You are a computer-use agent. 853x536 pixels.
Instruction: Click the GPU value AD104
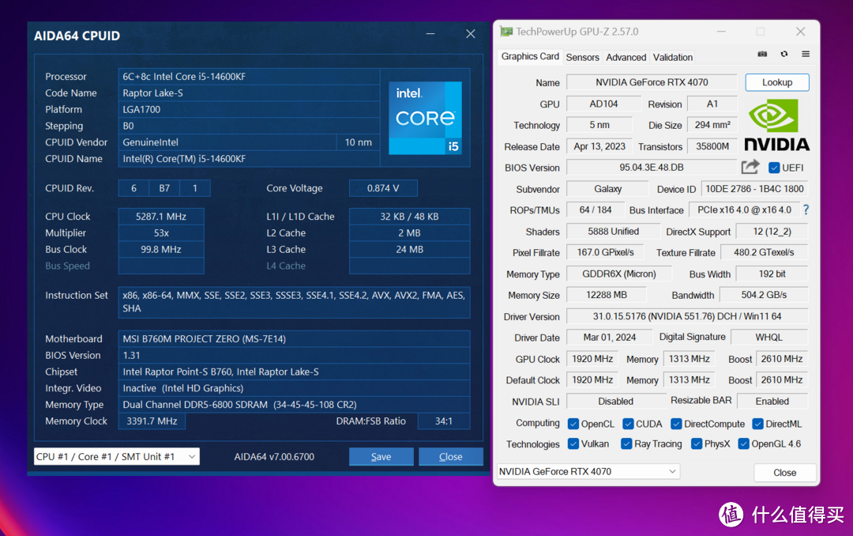click(x=604, y=104)
